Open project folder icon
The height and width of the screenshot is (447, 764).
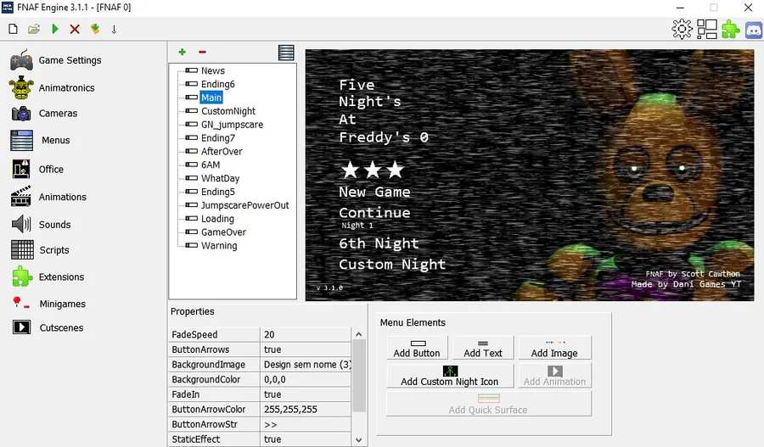[34, 29]
